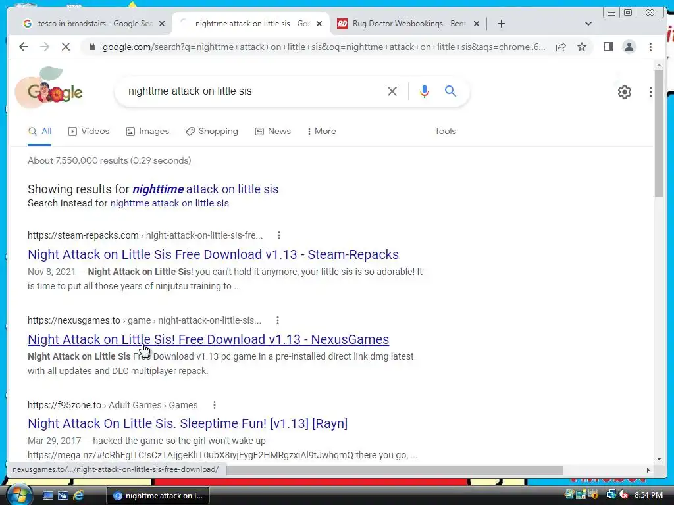Bookmark this page with the star icon

click(582, 47)
